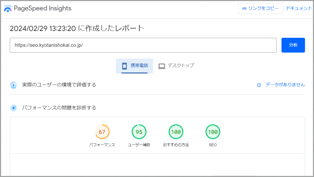Select the mobile phone icon

(x=124, y=66)
